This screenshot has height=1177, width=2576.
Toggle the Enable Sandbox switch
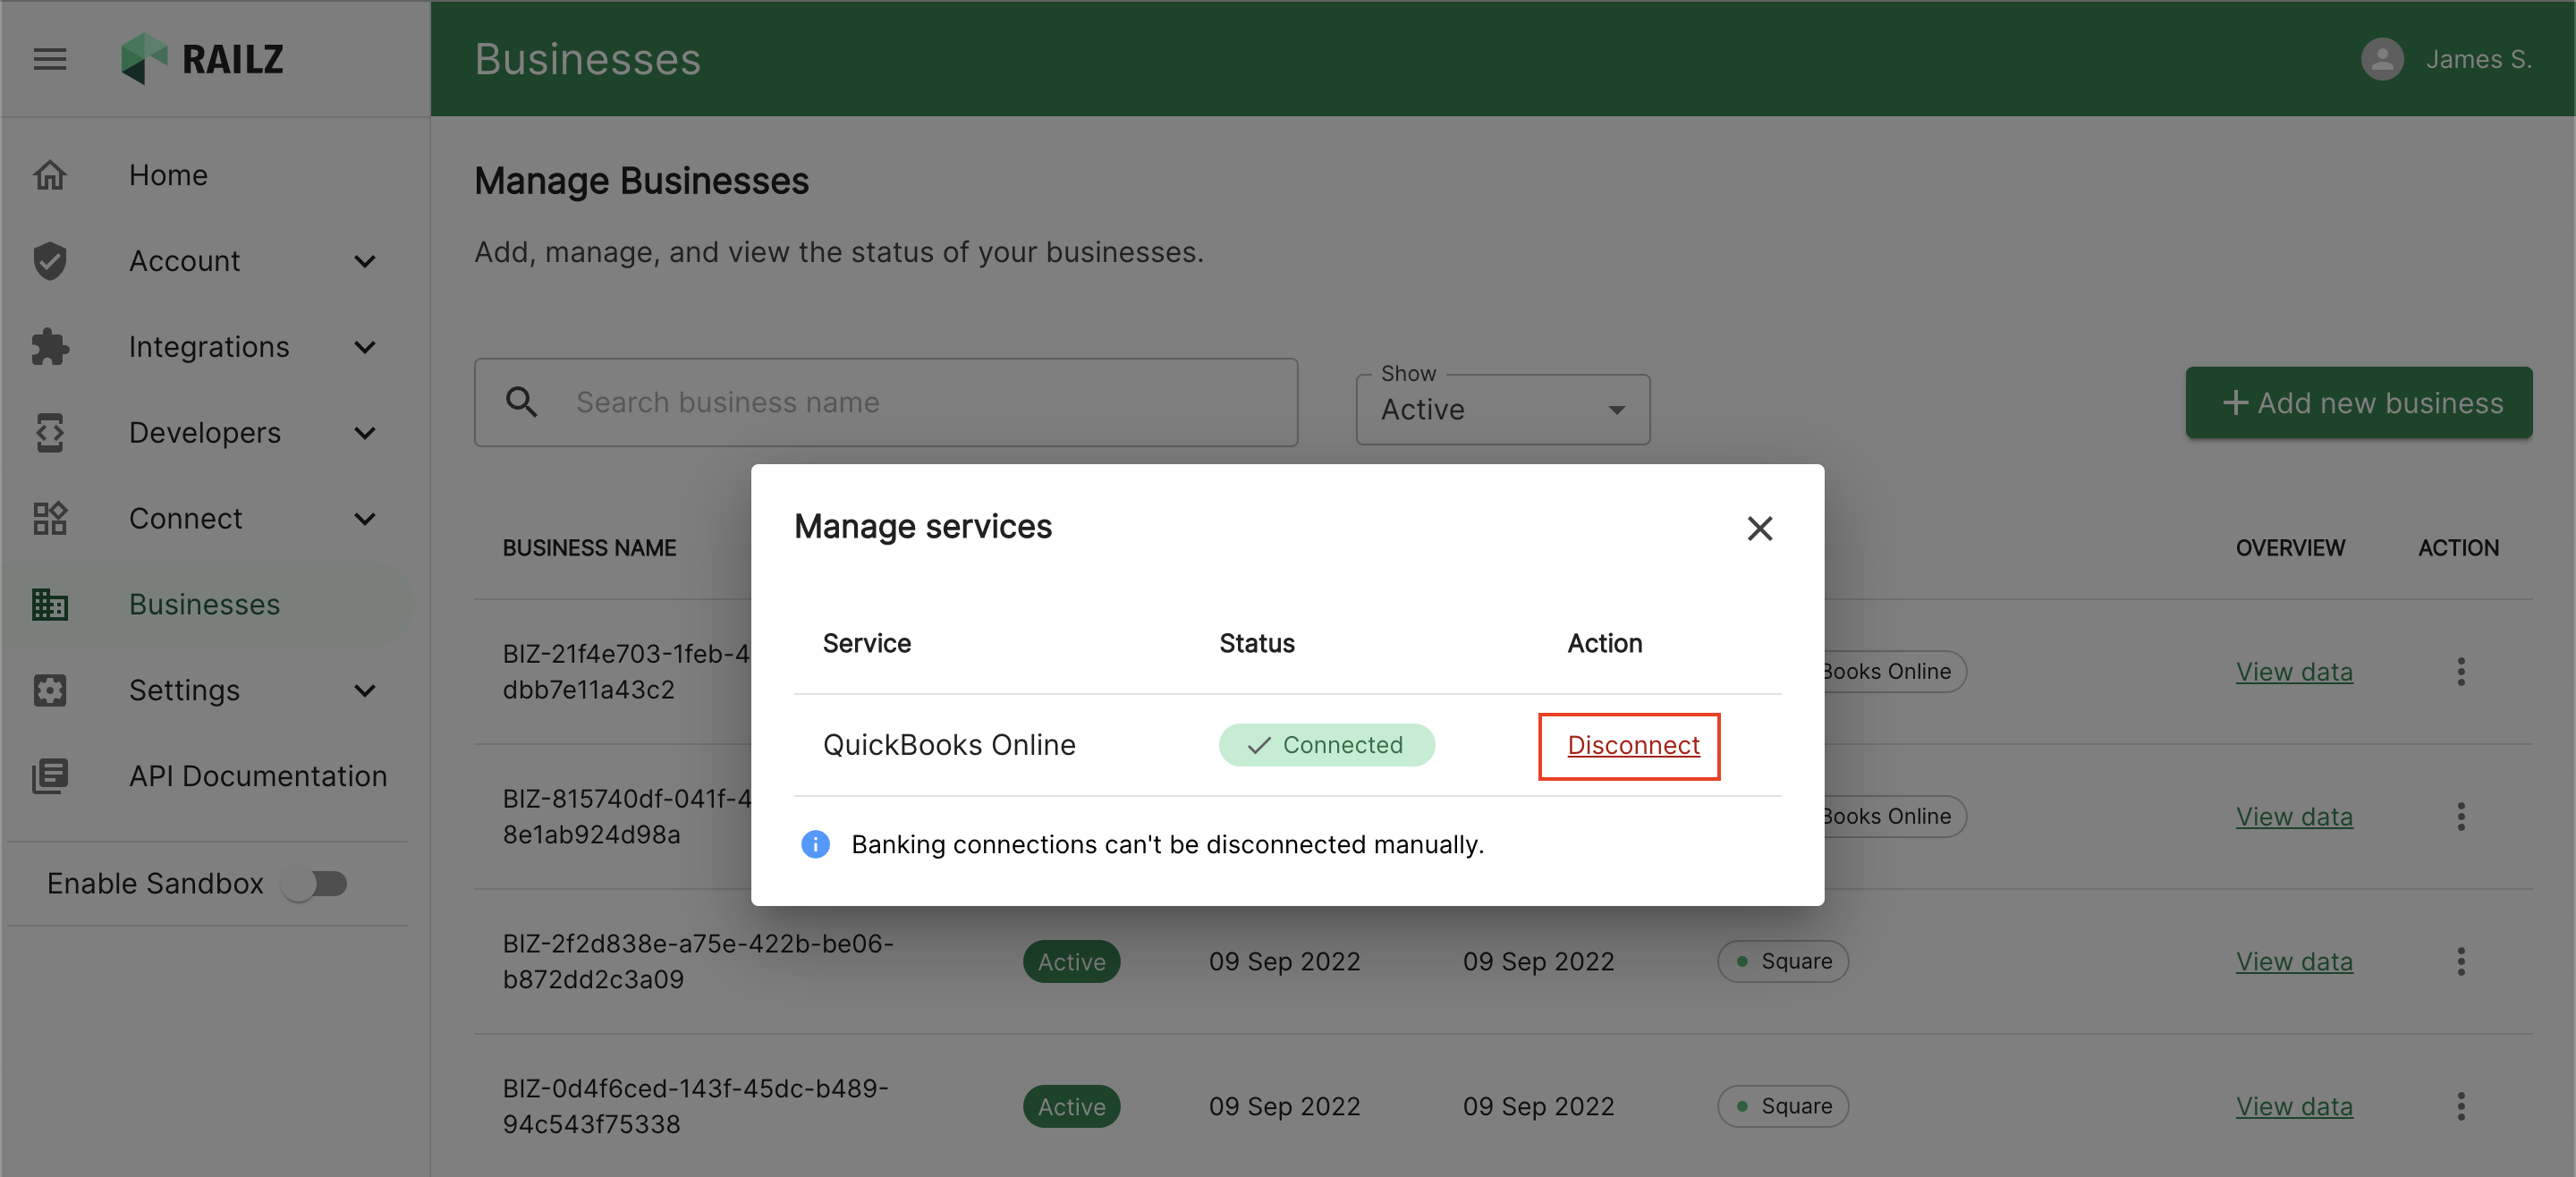pos(314,884)
